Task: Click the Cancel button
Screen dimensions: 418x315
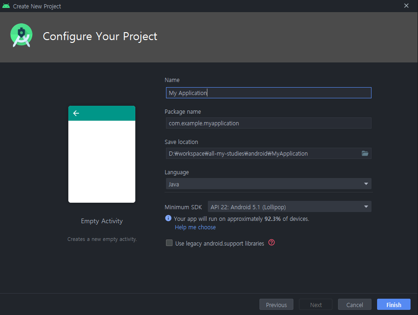Action: (355, 305)
